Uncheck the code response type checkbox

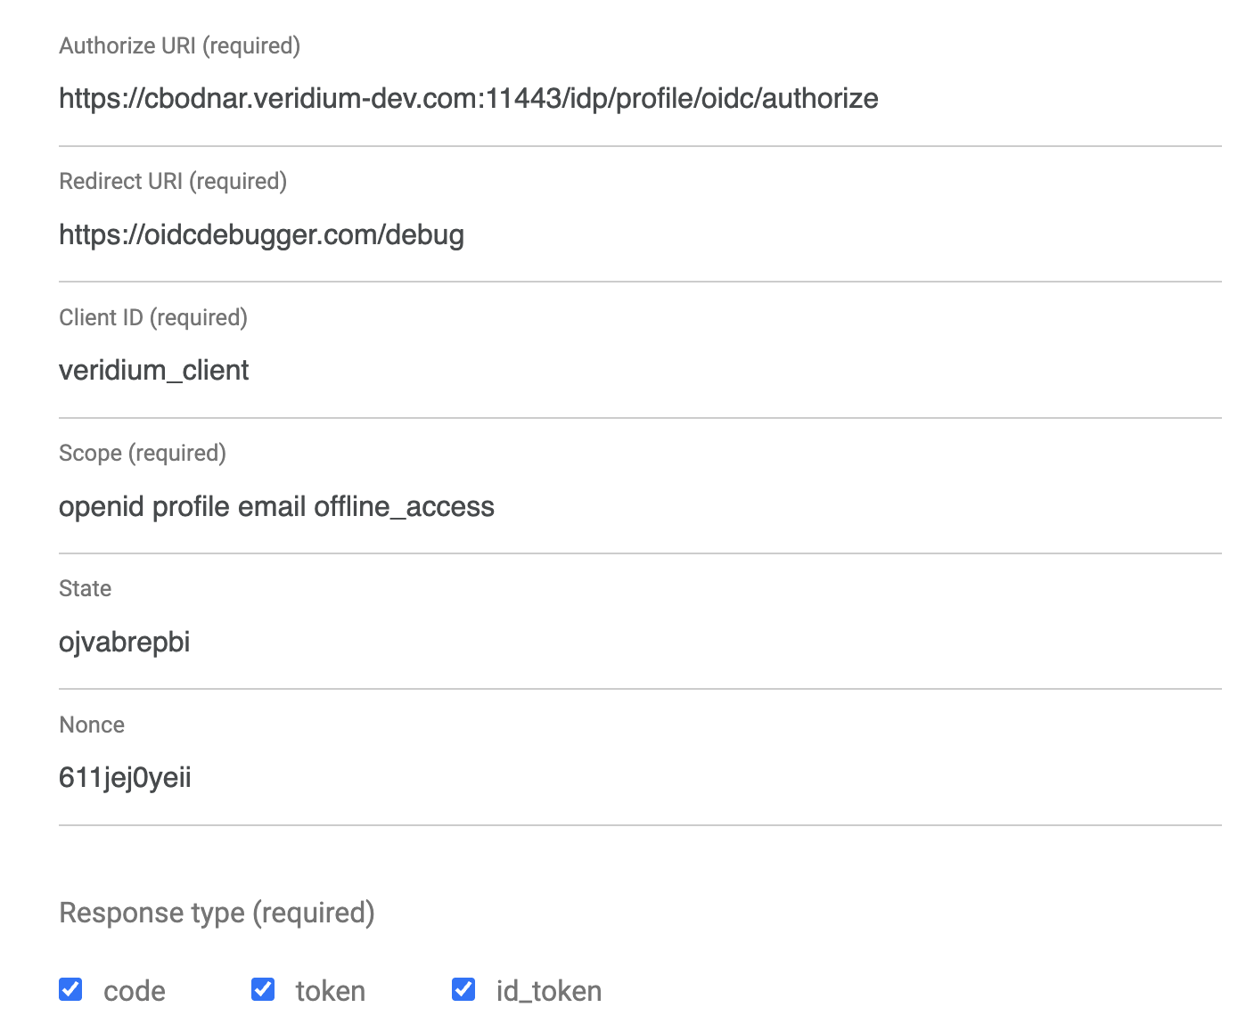[x=71, y=989]
